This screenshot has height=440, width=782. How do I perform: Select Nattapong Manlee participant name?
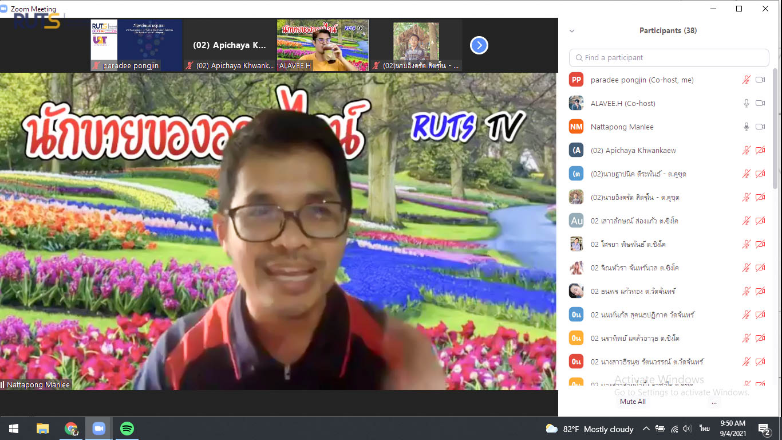[622, 127]
